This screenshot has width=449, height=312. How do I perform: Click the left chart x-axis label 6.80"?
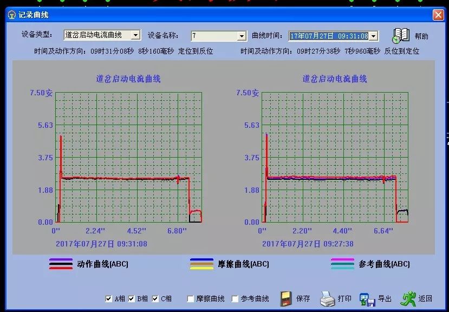click(177, 231)
